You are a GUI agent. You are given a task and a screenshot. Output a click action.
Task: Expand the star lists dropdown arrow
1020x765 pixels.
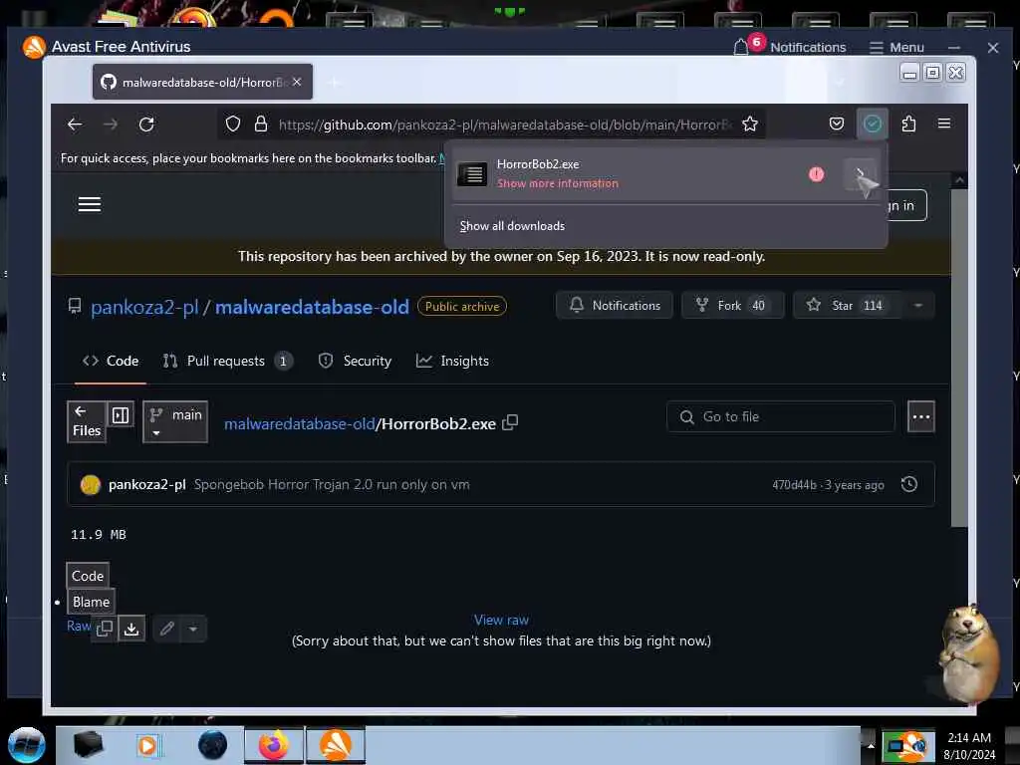pyautogui.click(x=917, y=305)
